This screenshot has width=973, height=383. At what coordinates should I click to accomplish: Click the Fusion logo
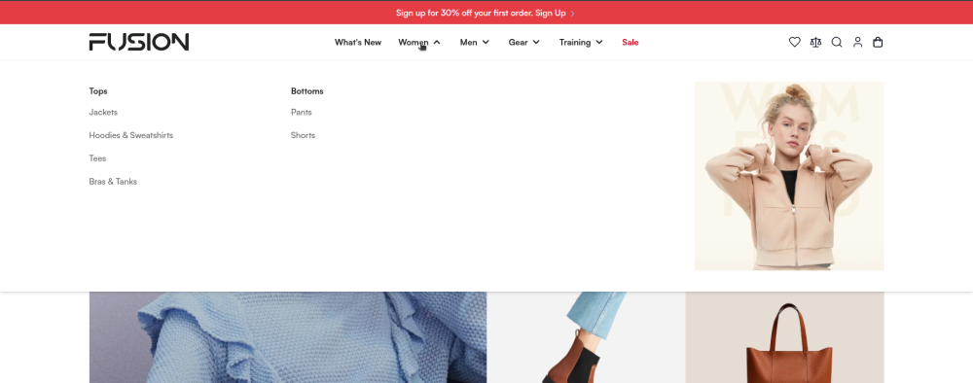pos(139,42)
